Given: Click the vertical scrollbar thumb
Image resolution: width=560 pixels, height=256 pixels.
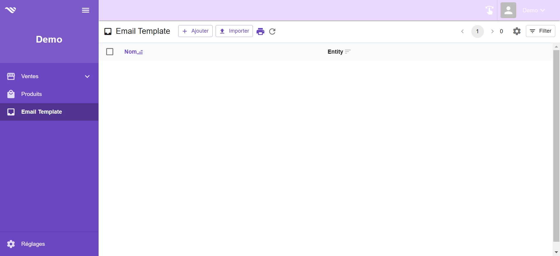Looking at the screenshot, I should [x=556, y=146].
